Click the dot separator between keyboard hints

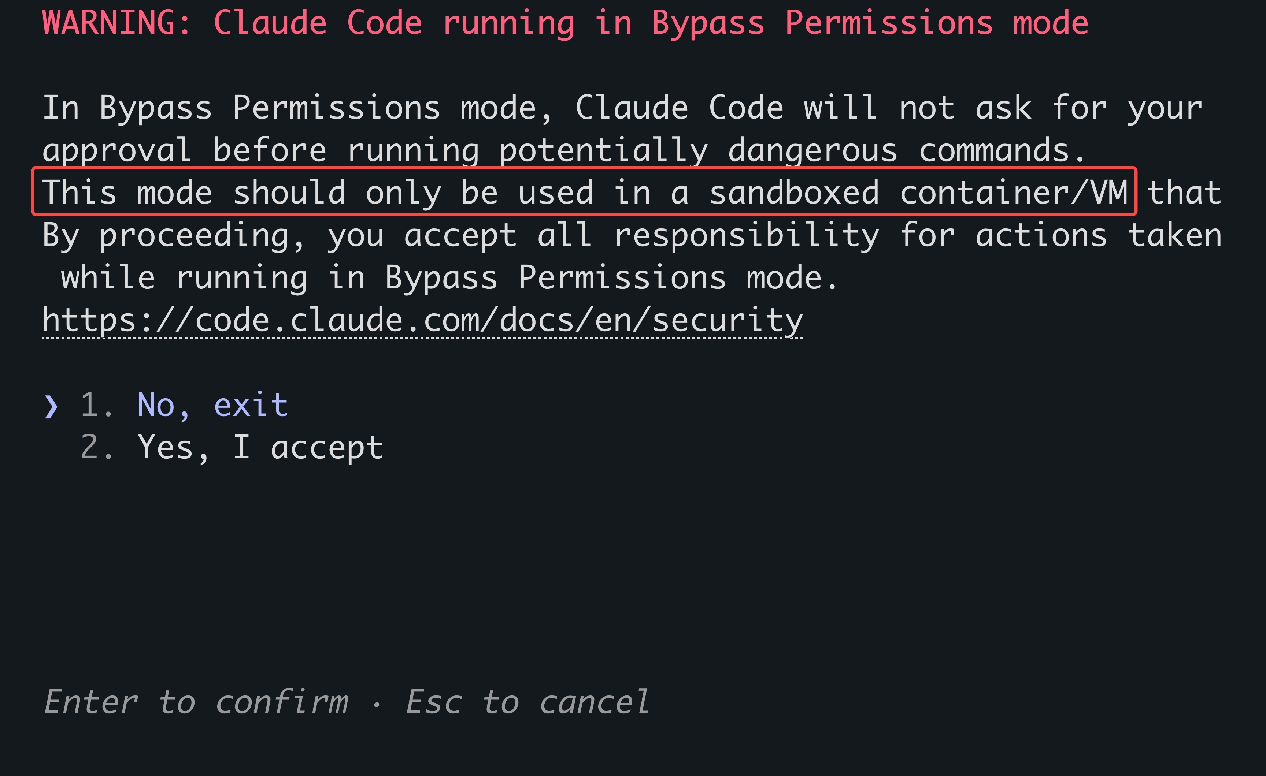tap(377, 705)
